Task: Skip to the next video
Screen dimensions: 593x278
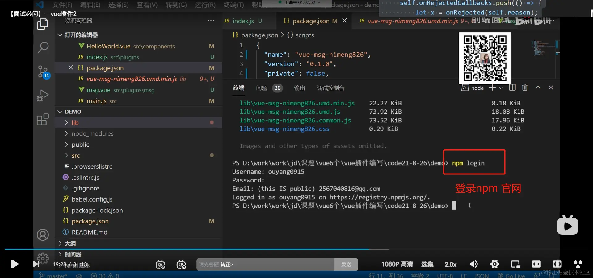Action: (x=36, y=264)
